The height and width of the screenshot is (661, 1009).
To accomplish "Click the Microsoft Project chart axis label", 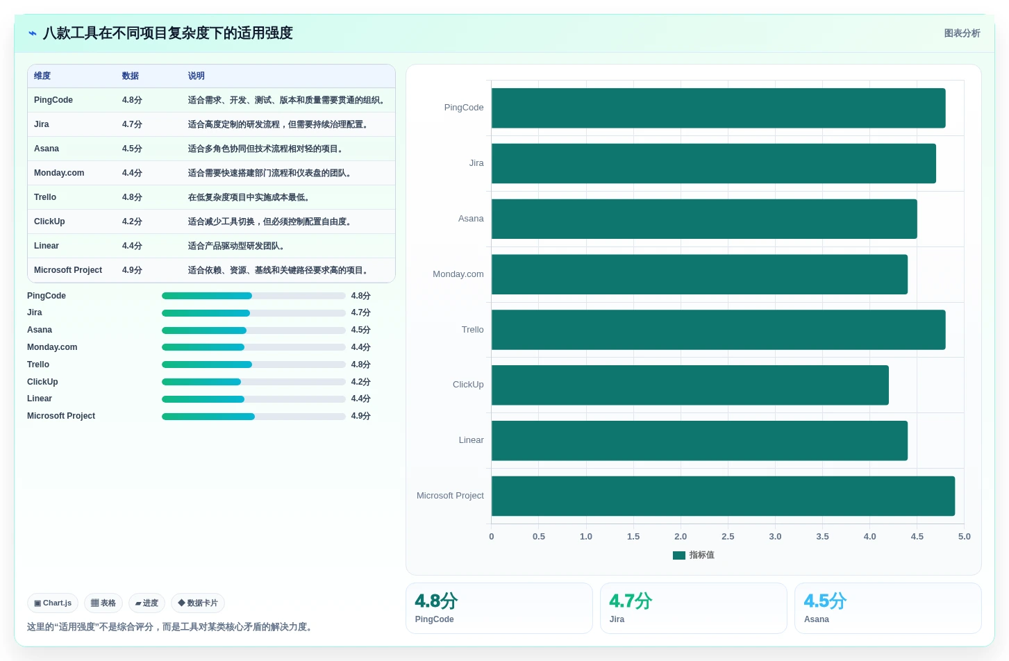I will tap(450, 496).
